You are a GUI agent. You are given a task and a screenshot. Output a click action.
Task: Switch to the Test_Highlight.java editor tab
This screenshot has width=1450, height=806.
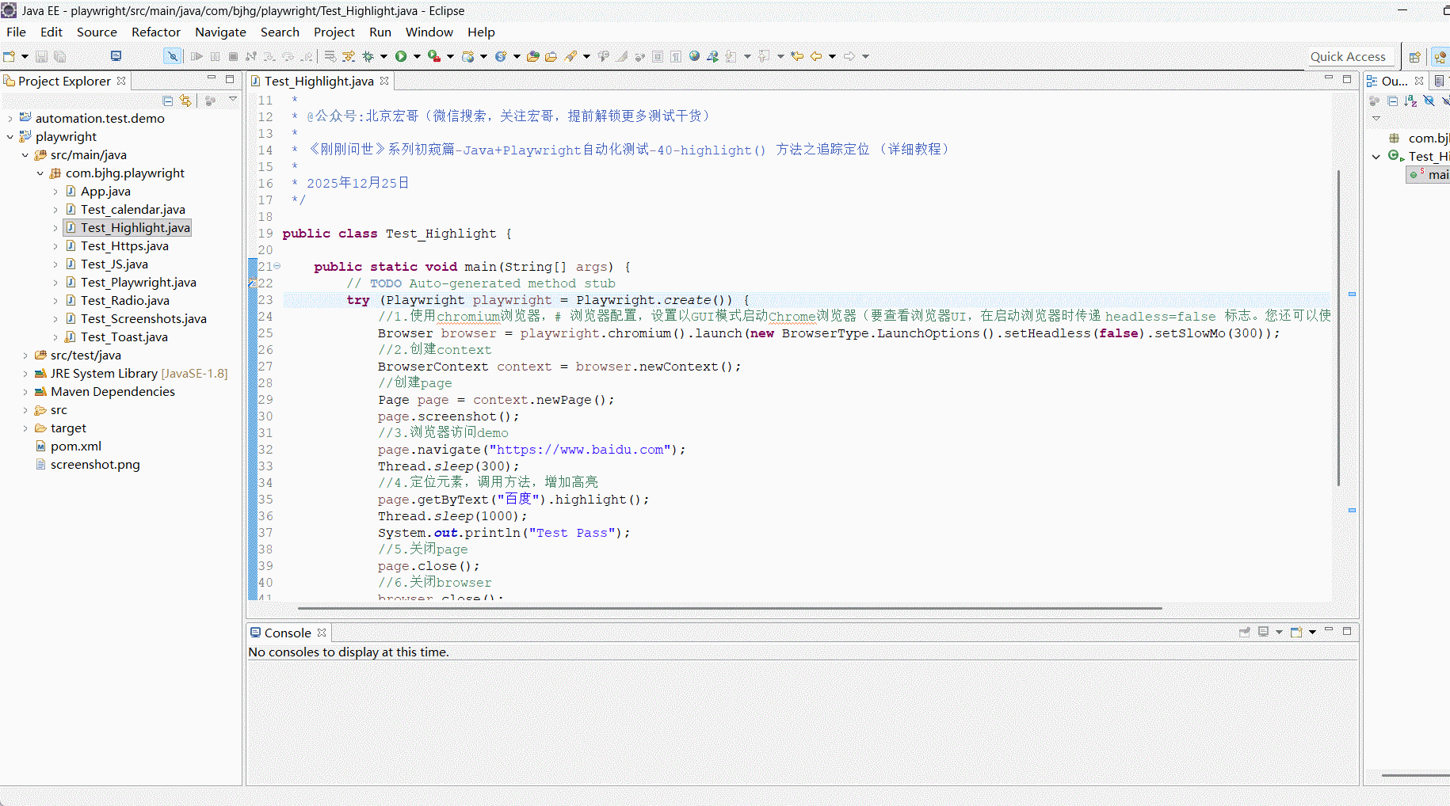(319, 81)
